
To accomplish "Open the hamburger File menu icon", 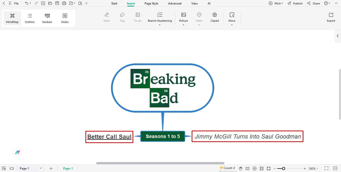I will [10, 3].
